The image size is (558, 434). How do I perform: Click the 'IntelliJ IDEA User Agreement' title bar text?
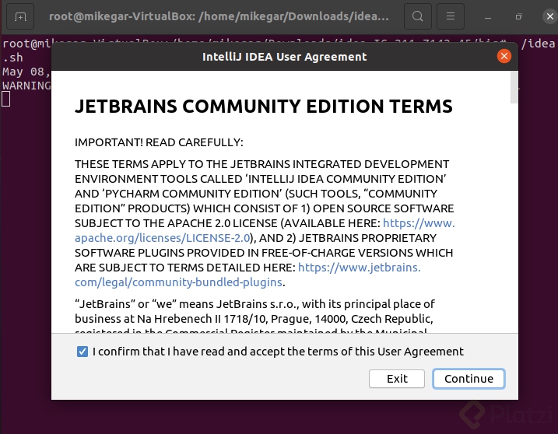[284, 57]
